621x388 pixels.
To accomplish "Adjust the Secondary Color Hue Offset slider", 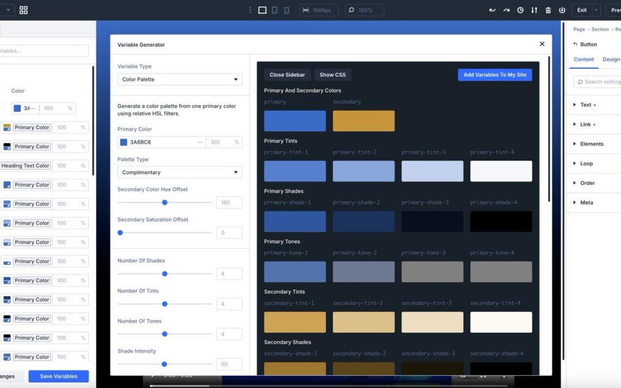I will click(165, 202).
